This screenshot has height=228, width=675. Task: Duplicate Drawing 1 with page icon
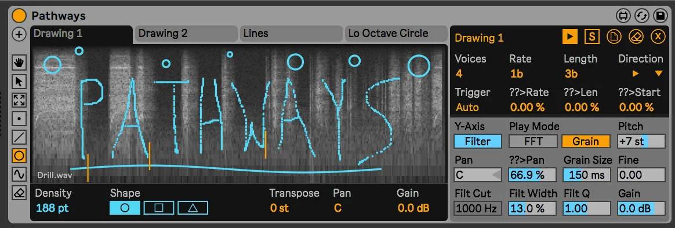(x=614, y=38)
